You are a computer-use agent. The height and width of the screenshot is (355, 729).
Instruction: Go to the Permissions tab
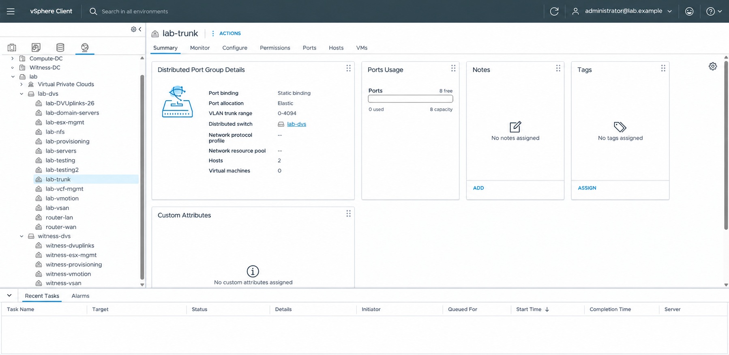[x=275, y=48]
